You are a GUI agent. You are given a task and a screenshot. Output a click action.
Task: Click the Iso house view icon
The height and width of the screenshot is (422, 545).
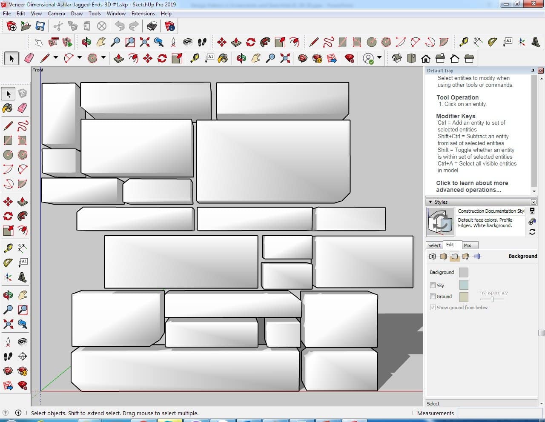tap(397, 58)
